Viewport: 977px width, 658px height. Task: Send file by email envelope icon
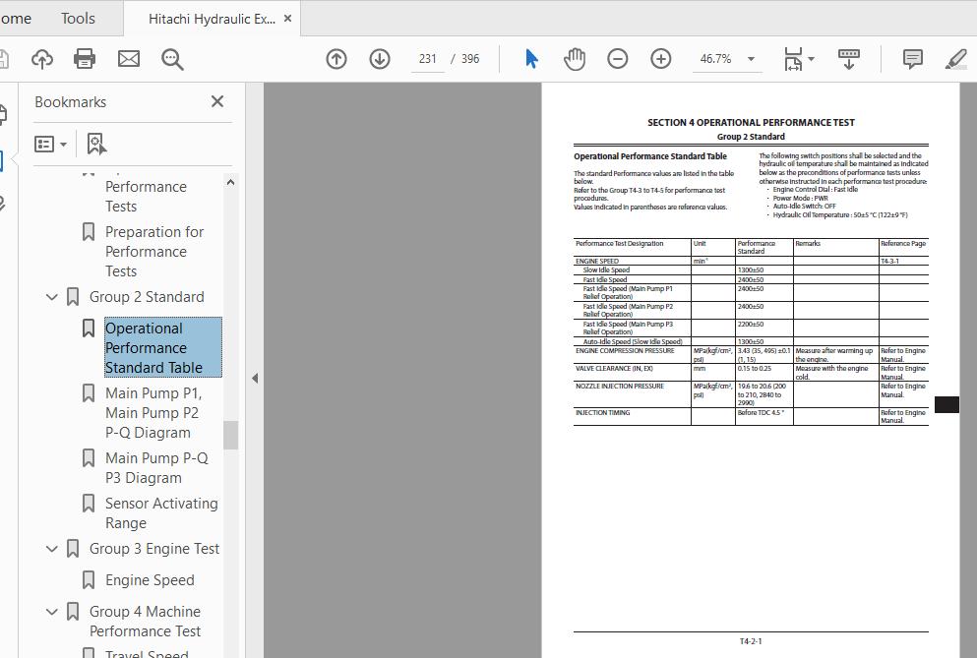128,59
